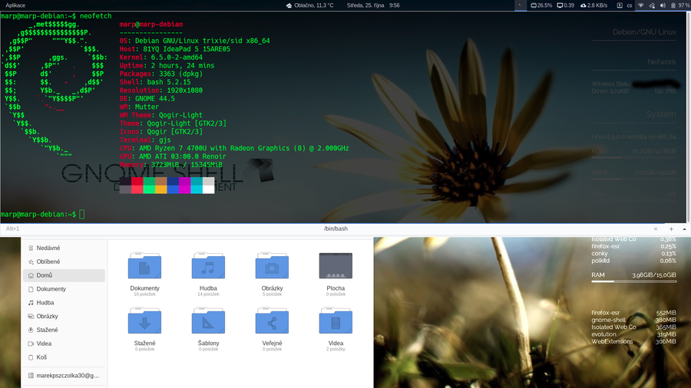Click the light red swatch in neofetch palette
Viewport: 691px width, 388px height.
point(137,189)
